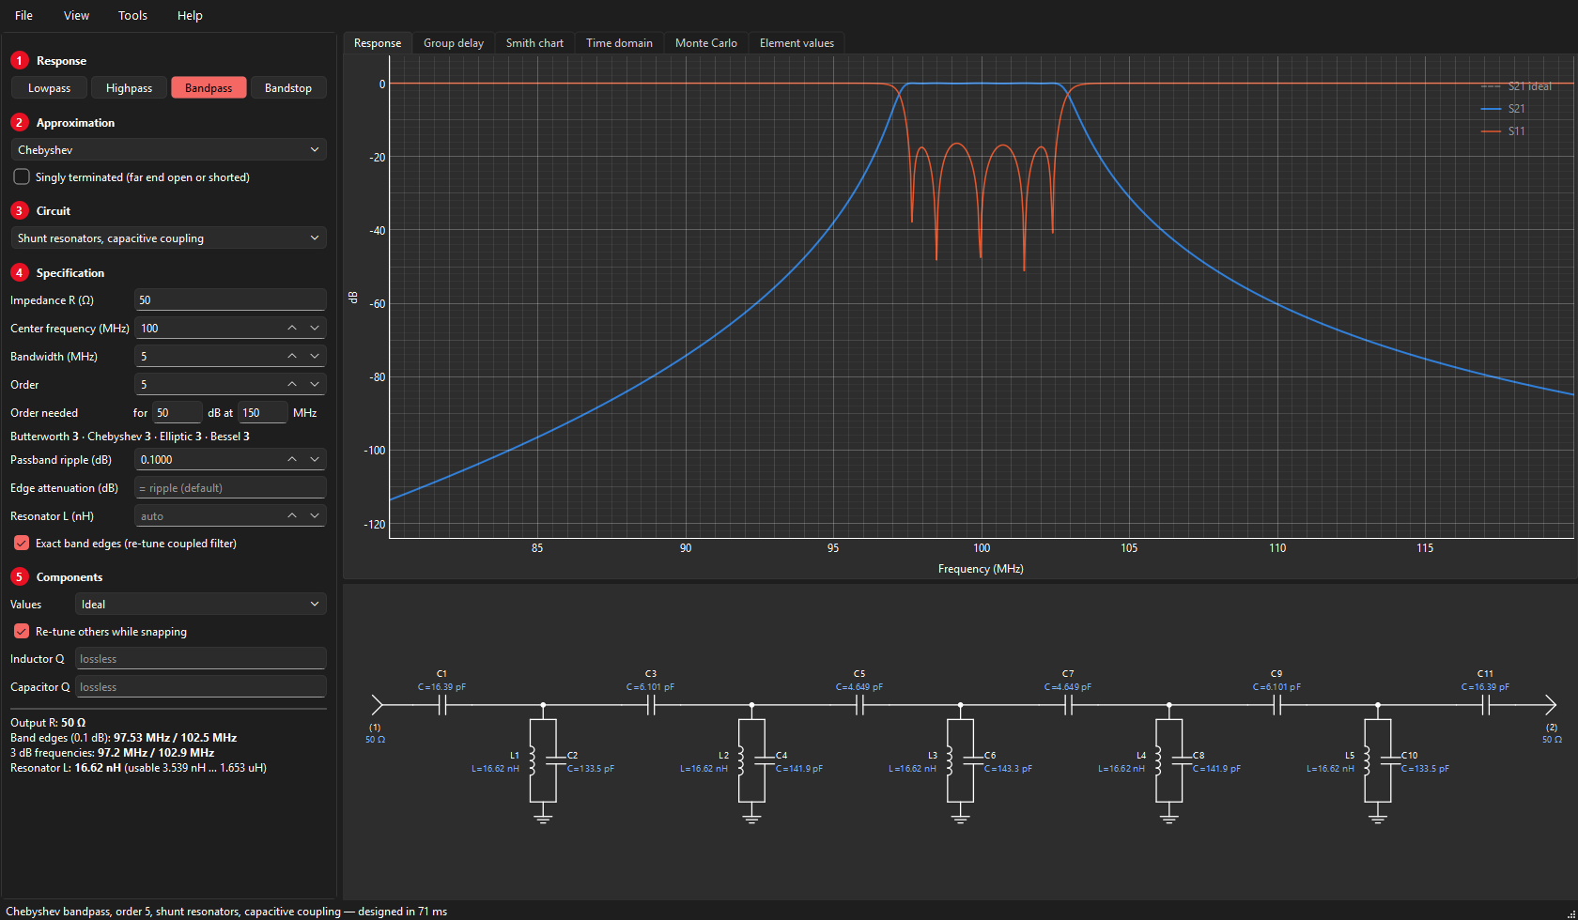Click the C11 series capacitor symbol

tap(1486, 705)
